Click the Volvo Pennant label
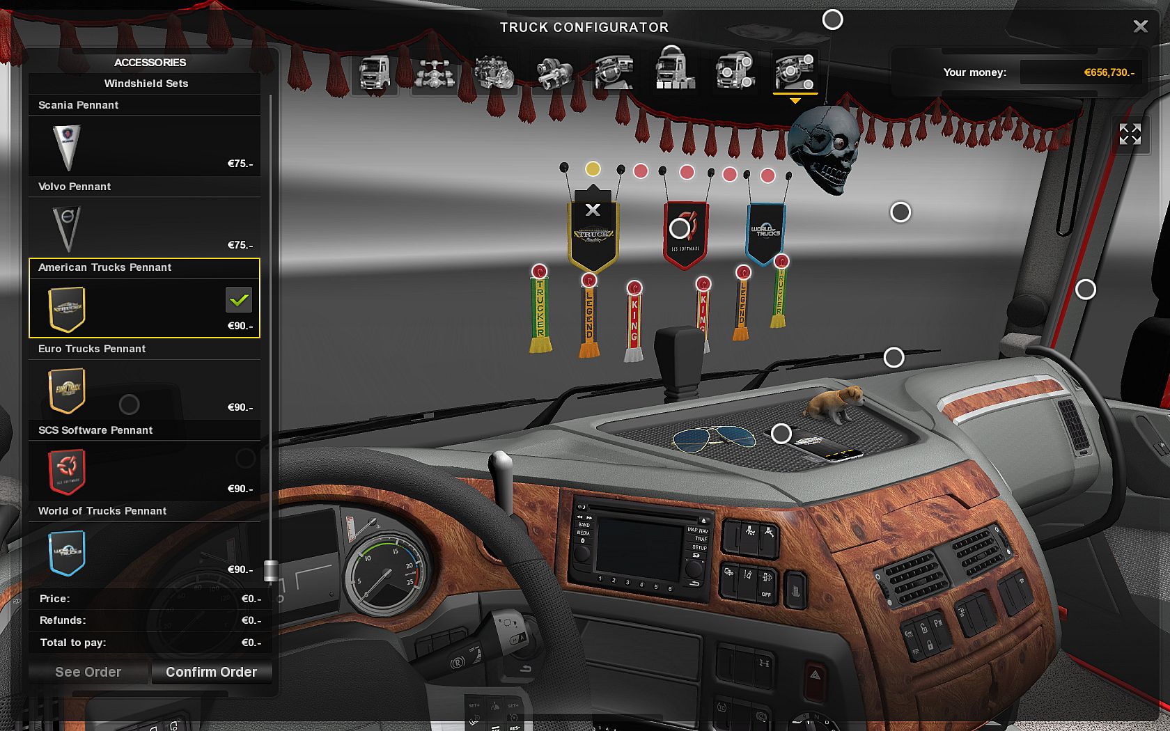This screenshot has height=731, width=1170. point(75,187)
